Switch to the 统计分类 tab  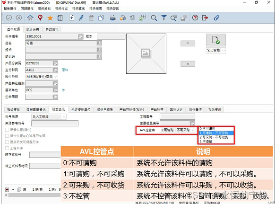pyautogui.click(x=33, y=29)
